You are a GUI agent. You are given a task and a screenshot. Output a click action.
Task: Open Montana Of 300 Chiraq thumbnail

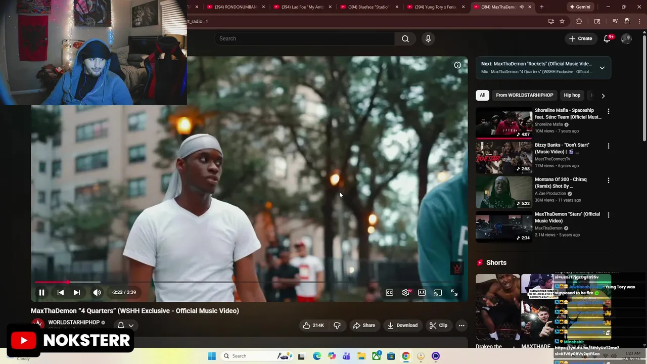503,192
